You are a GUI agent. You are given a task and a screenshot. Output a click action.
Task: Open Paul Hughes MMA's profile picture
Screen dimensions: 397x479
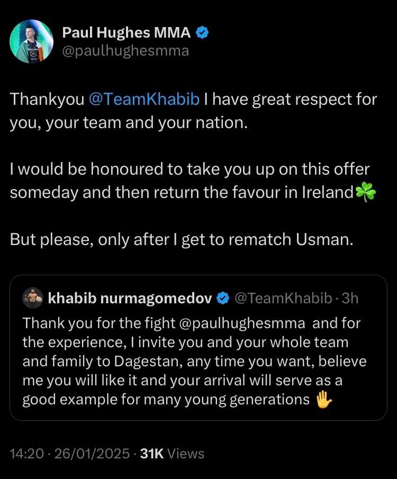click(x=31, y=41)
